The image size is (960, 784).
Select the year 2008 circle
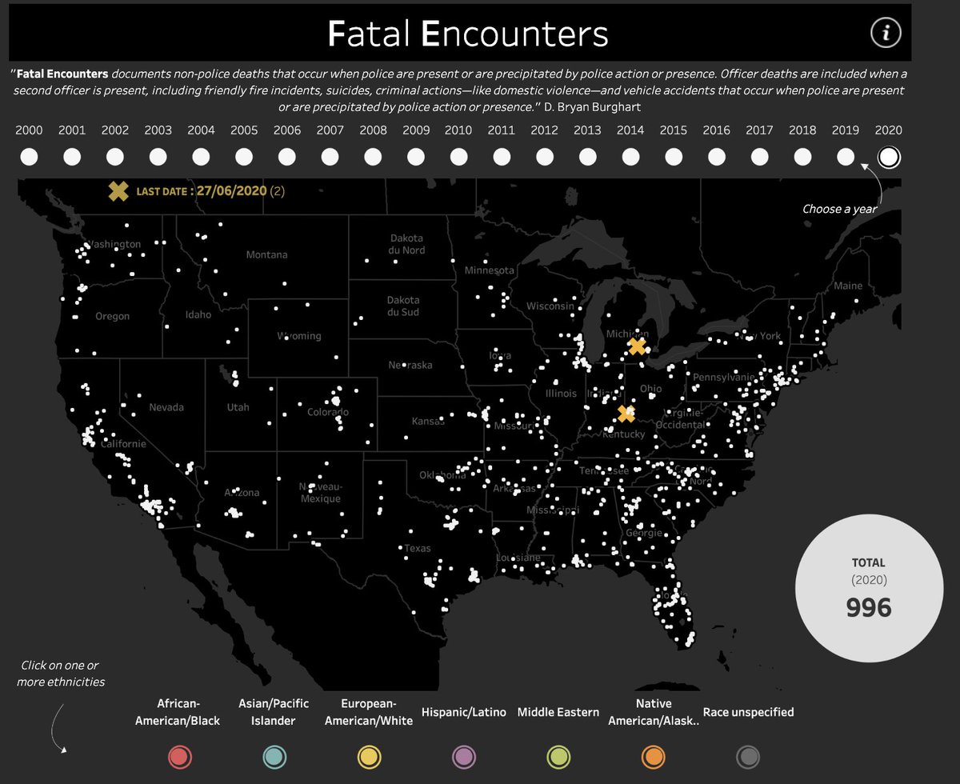click(x=373, y=157)
